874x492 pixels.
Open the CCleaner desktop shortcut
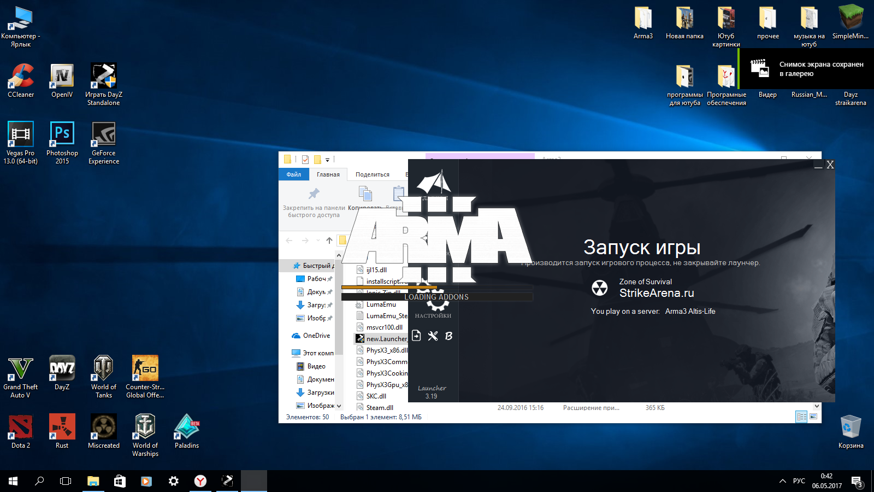(21, 80)
